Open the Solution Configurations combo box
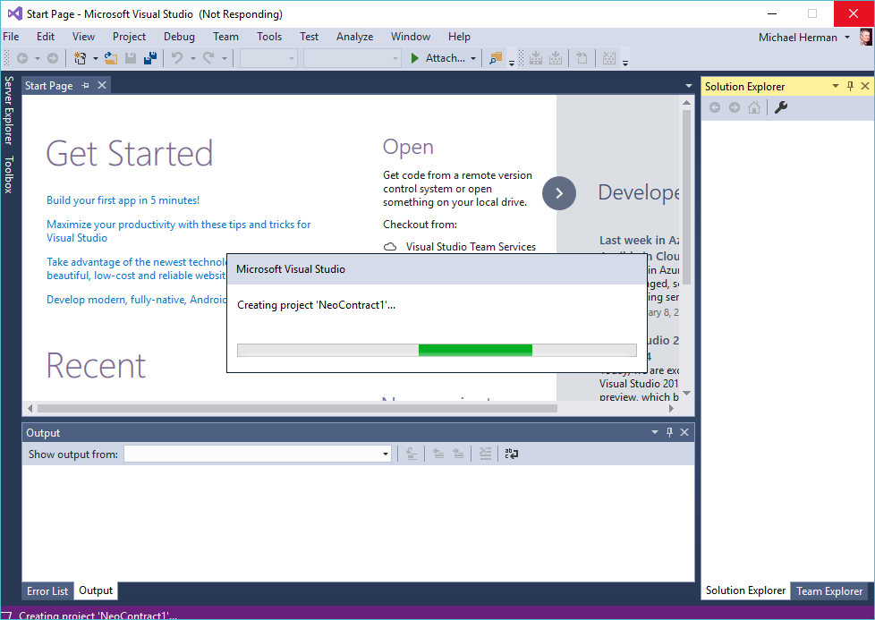 point(268,58)
